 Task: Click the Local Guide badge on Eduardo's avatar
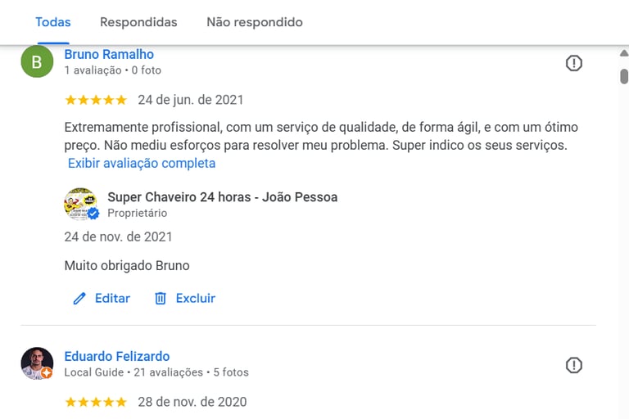pyautogui.click(x=48, y=373)
